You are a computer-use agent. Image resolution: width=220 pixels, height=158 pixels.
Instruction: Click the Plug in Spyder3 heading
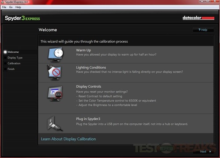[x=88, y=119]
